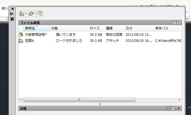This screenshot has width=191, height=115.
Task: Switch file references to list view
Action: (x=174, y=23)
